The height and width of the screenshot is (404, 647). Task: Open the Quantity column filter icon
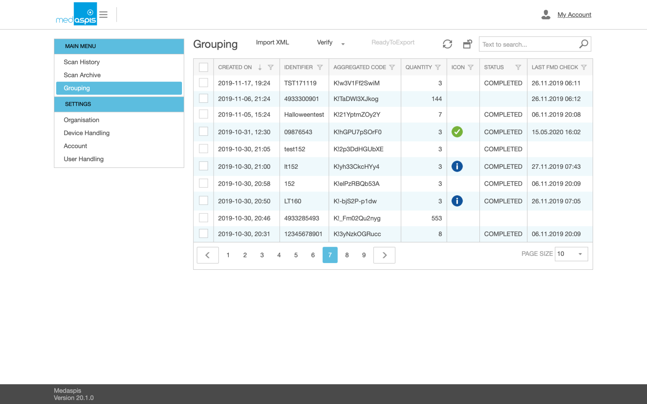coord(438,67)
